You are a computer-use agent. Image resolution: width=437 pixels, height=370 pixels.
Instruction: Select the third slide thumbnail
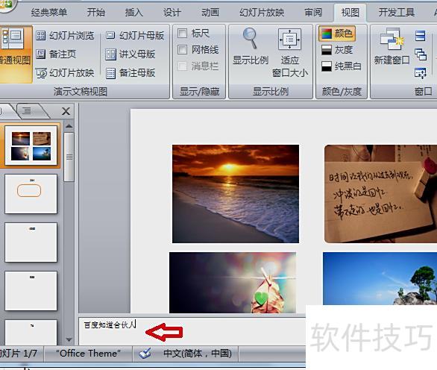31,242
